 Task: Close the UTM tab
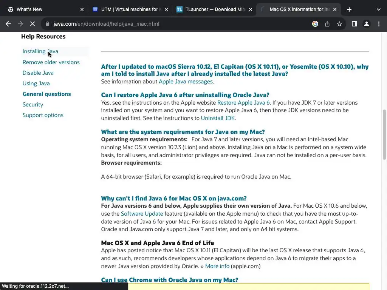point(166,9)
